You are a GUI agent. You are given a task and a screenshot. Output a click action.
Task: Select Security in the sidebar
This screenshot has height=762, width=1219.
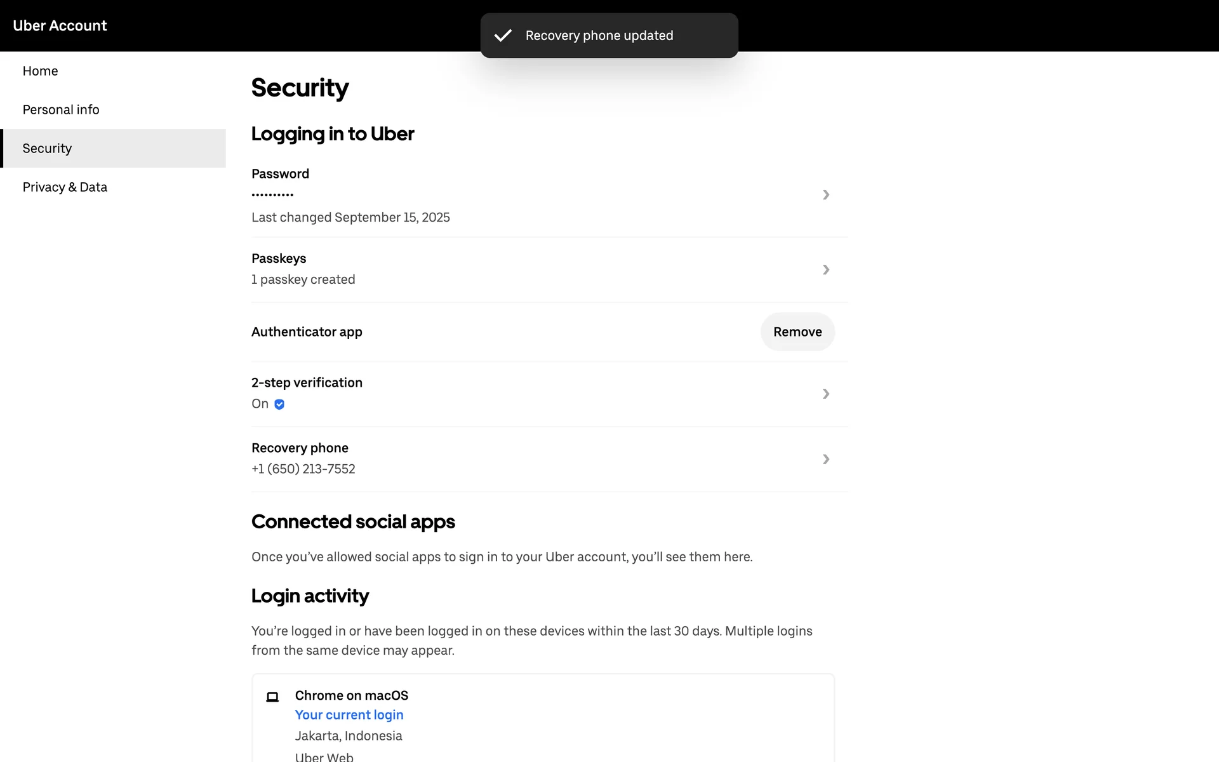47,149
